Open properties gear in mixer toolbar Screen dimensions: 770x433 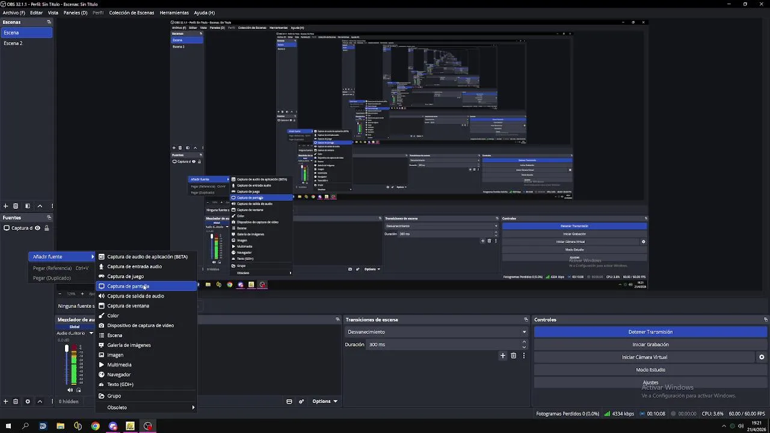(27, 401)
